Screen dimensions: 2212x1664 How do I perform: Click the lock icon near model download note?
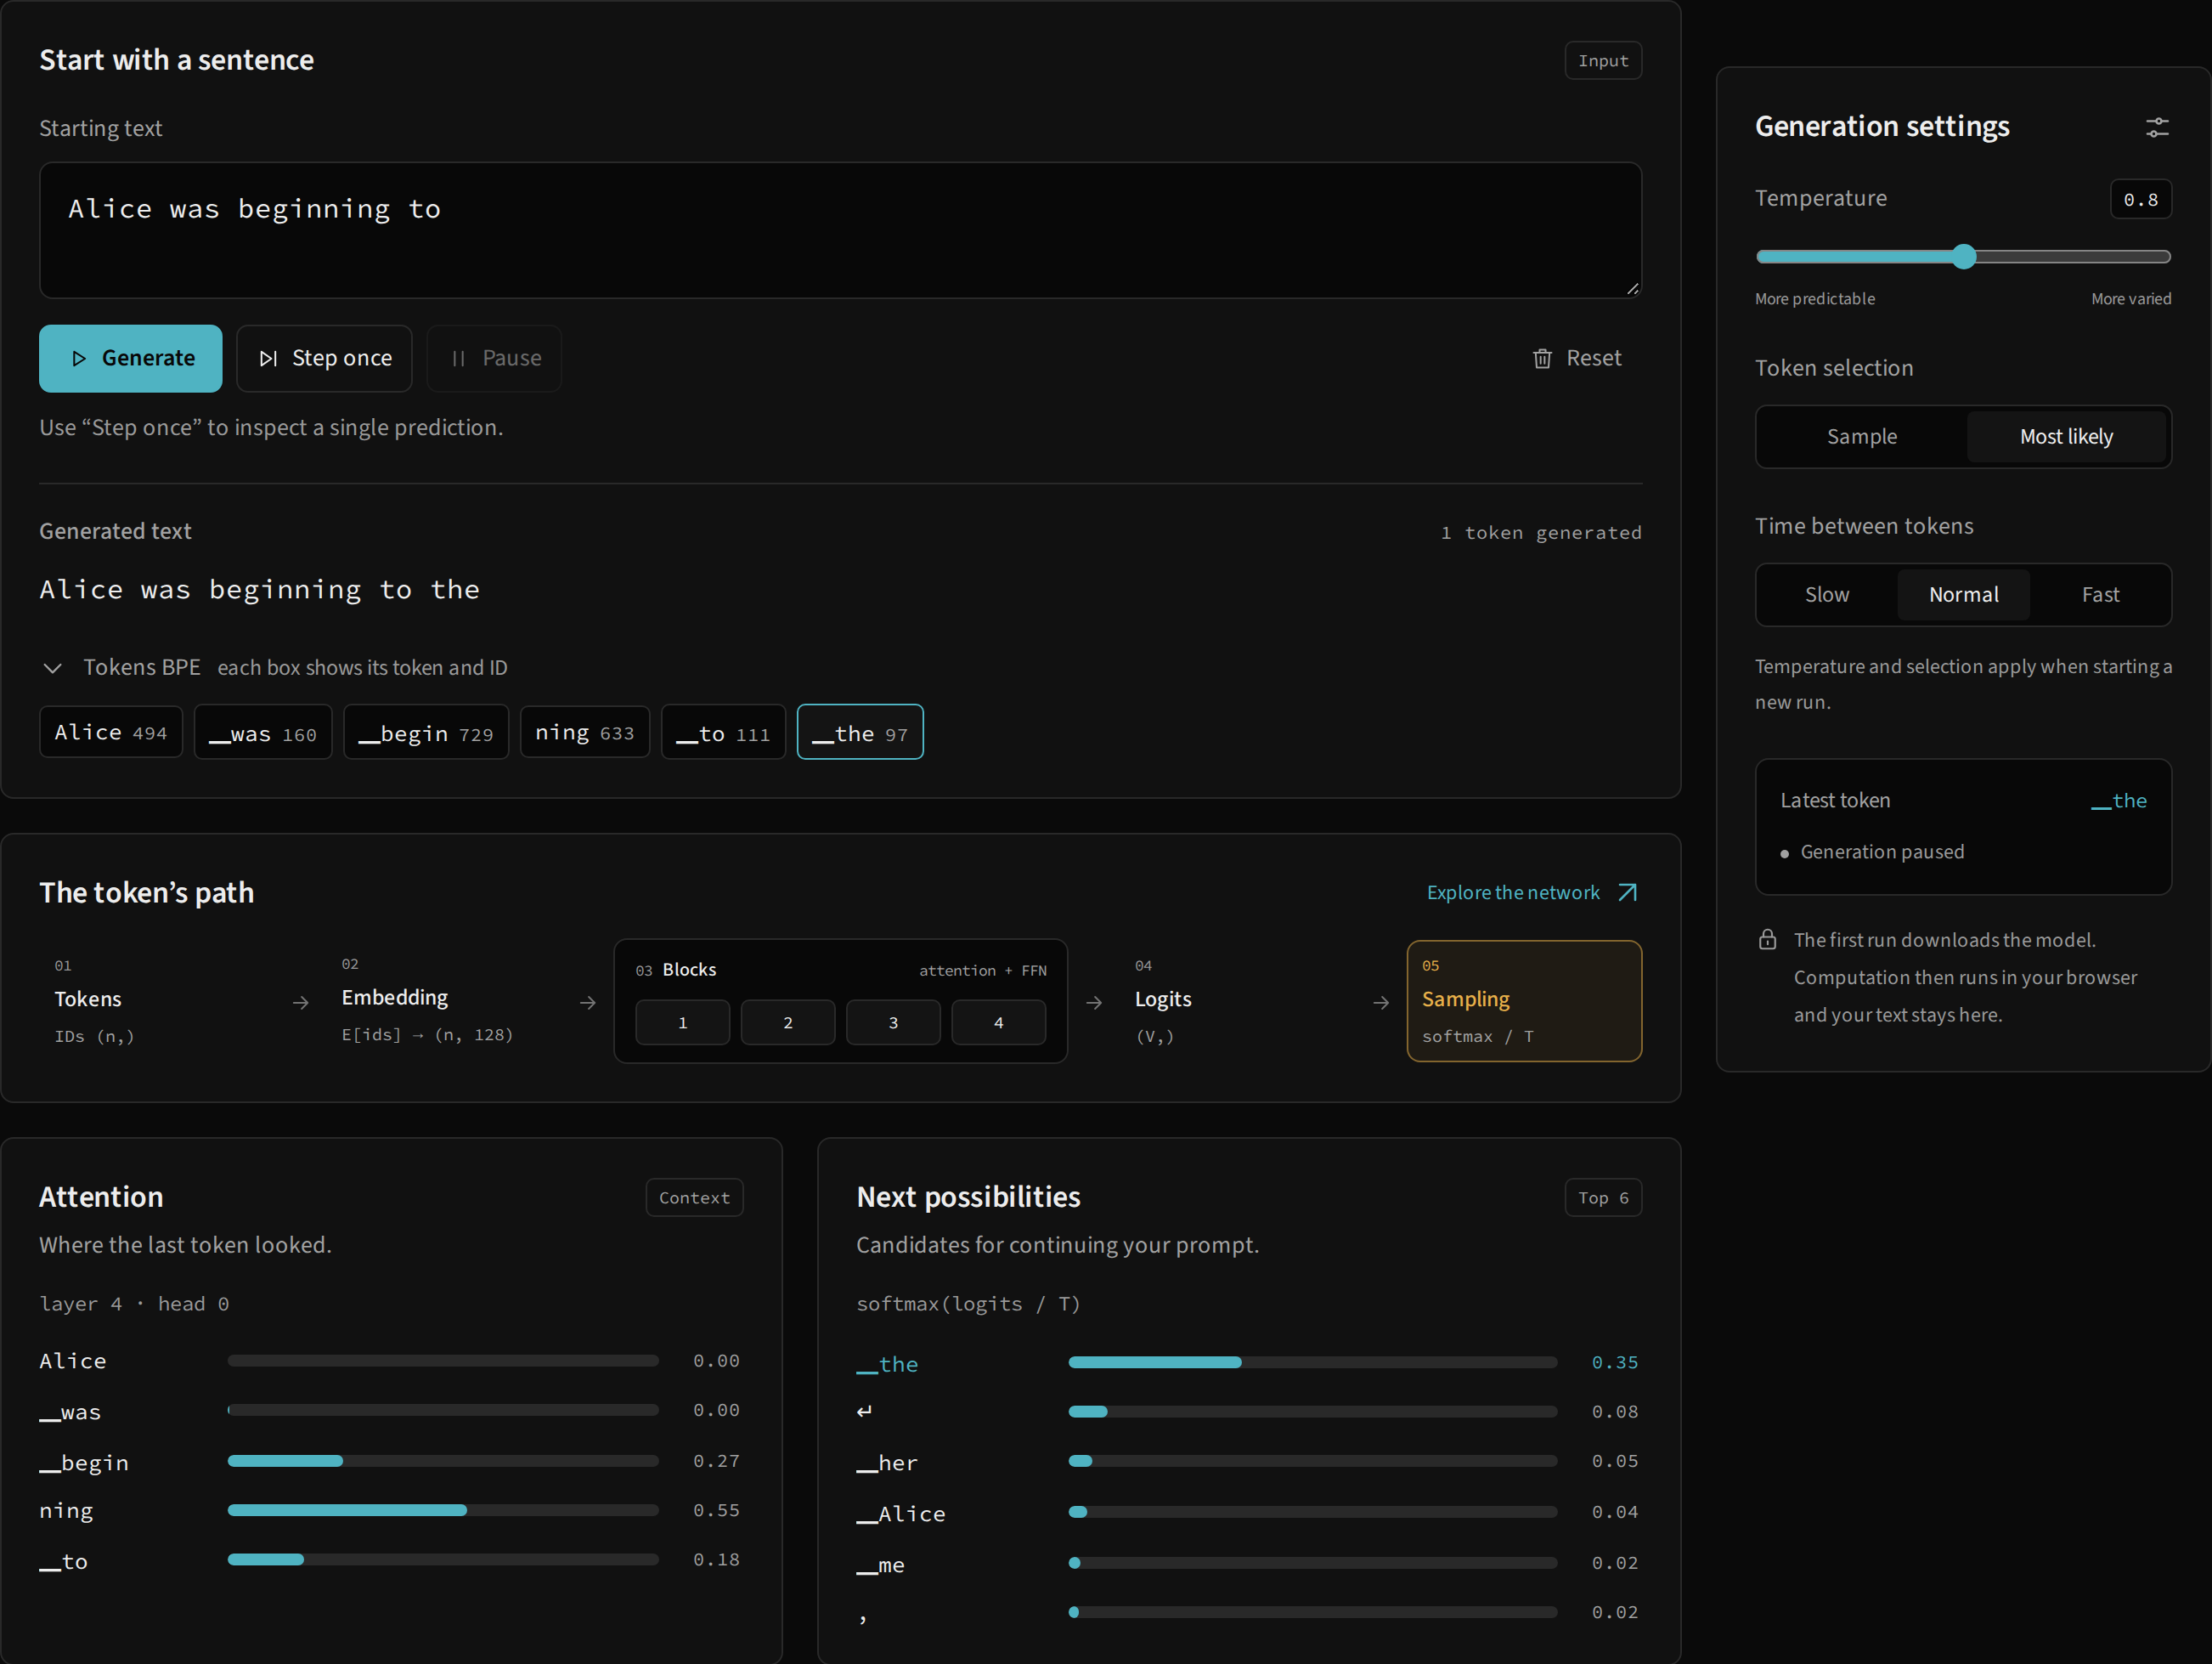coord(1767,940)
